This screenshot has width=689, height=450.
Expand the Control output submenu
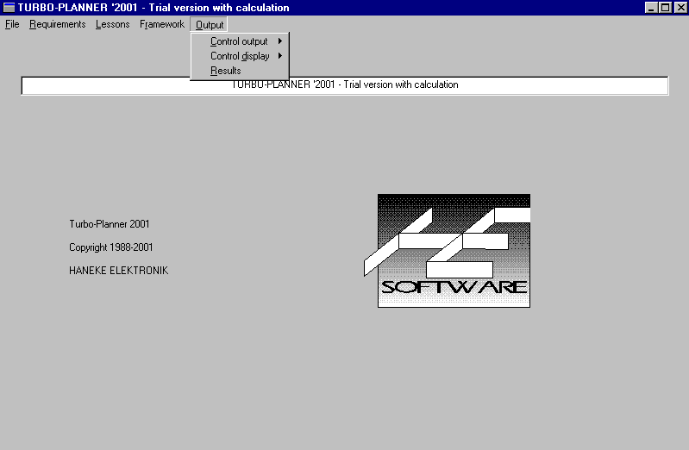coord(240,41)
